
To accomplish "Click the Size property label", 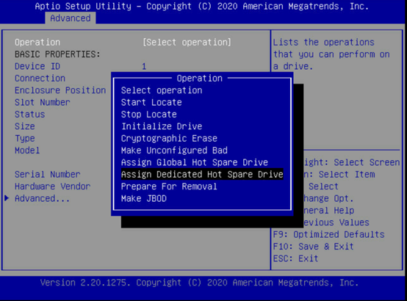I will click(x=25, y=126).
